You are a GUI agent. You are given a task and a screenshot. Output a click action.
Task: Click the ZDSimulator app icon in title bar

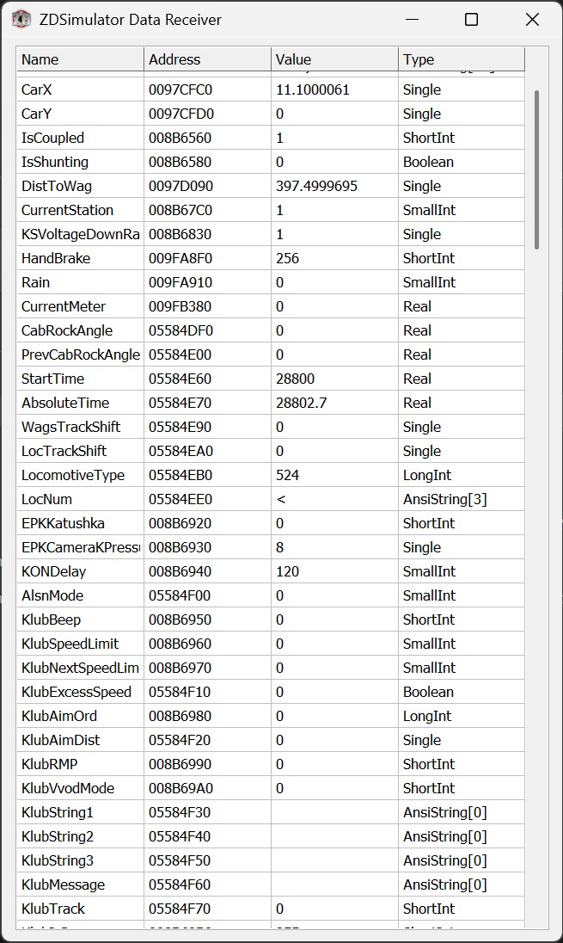pyautogui.click(x=21, y=20)
